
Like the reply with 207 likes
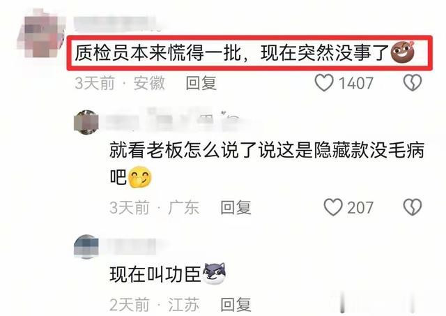pos(333,207)
